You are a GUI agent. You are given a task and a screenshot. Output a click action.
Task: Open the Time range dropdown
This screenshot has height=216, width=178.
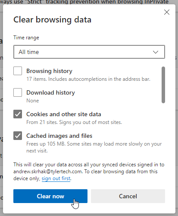click(89, 52)
